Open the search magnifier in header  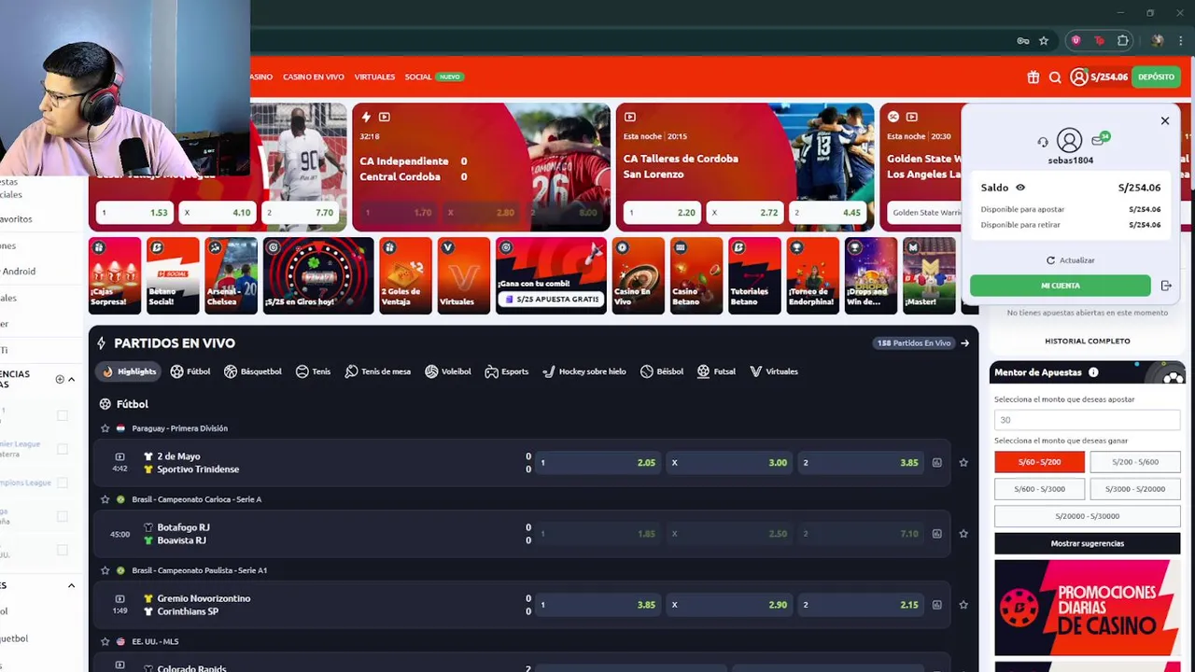1055,77
